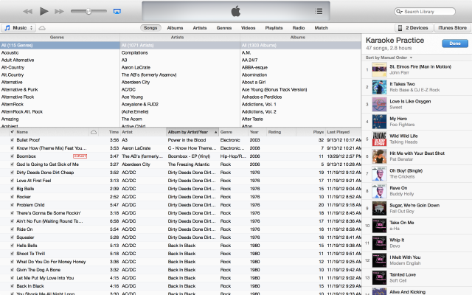Select the Acoustic genre
Image resolution: width=472 pixels, height=295 pixels.
60,52
